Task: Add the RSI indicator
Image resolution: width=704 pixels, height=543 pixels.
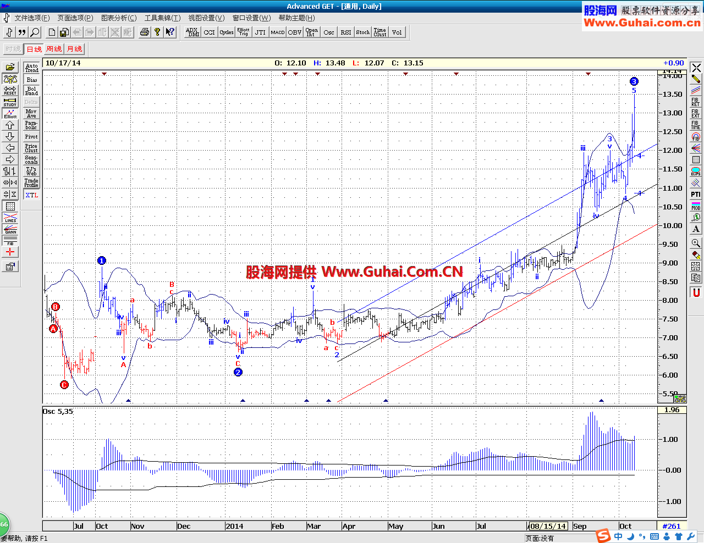Action: tap(346, 32)
